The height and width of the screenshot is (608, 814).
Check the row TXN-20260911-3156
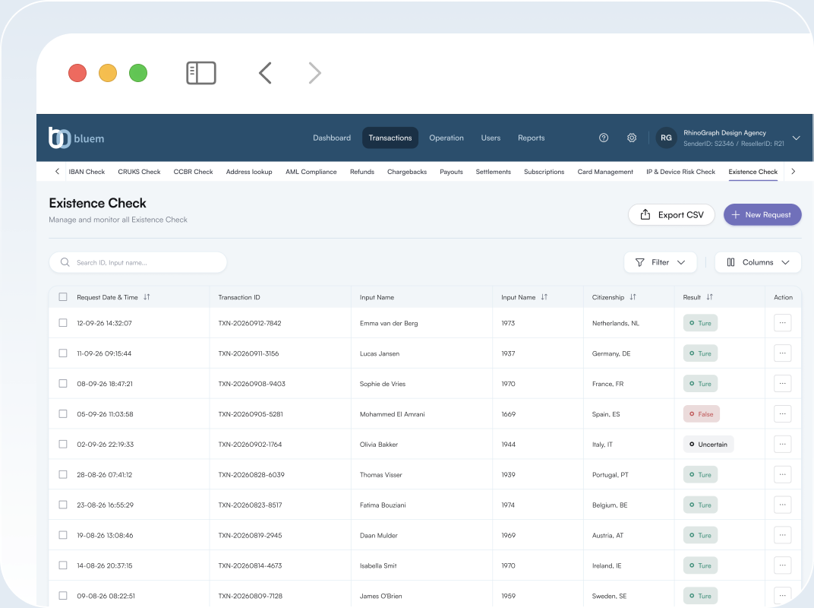(x=63, y=353)
